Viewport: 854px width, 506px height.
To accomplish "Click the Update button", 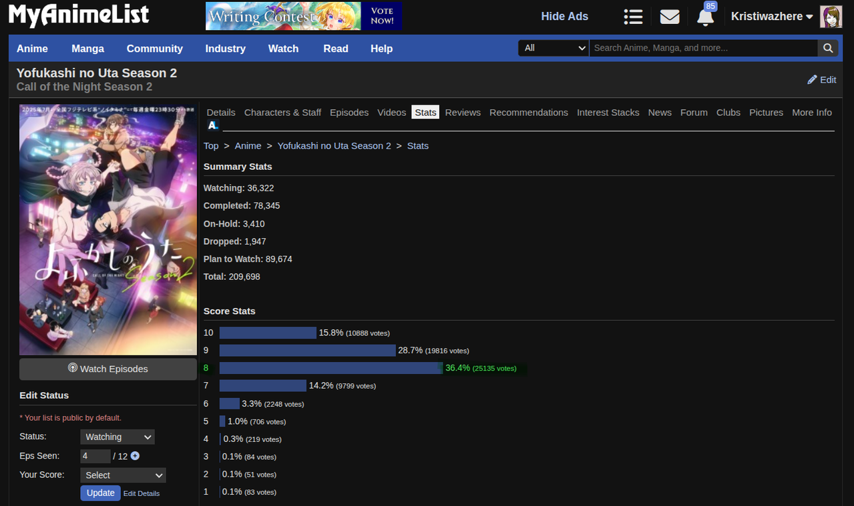I will coord(101,493).
